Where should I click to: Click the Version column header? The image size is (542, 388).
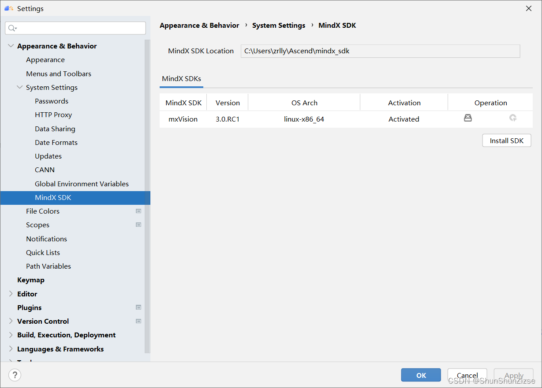(228, 103)
